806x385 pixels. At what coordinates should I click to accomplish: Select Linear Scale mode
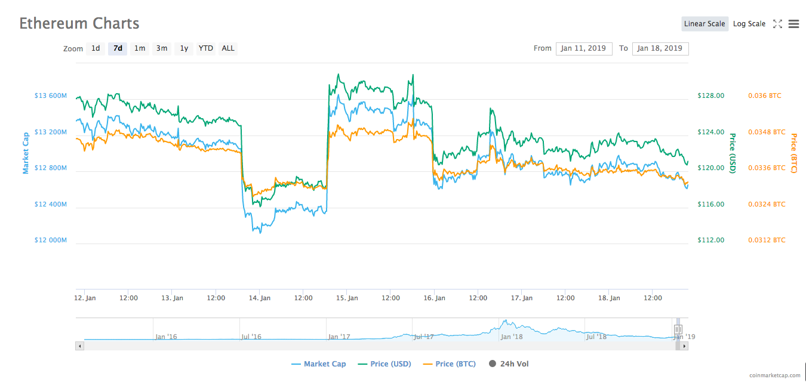pos(705,24)
